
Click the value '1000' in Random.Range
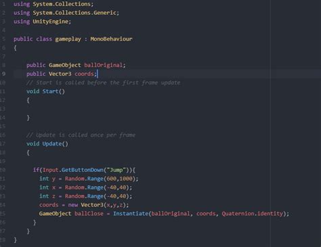[x=126, y=179]
